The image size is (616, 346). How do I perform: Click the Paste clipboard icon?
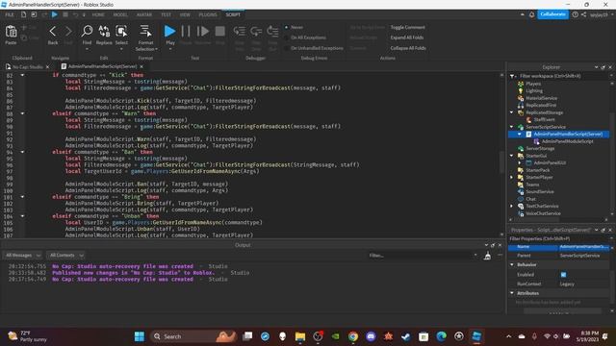point(11,32)
